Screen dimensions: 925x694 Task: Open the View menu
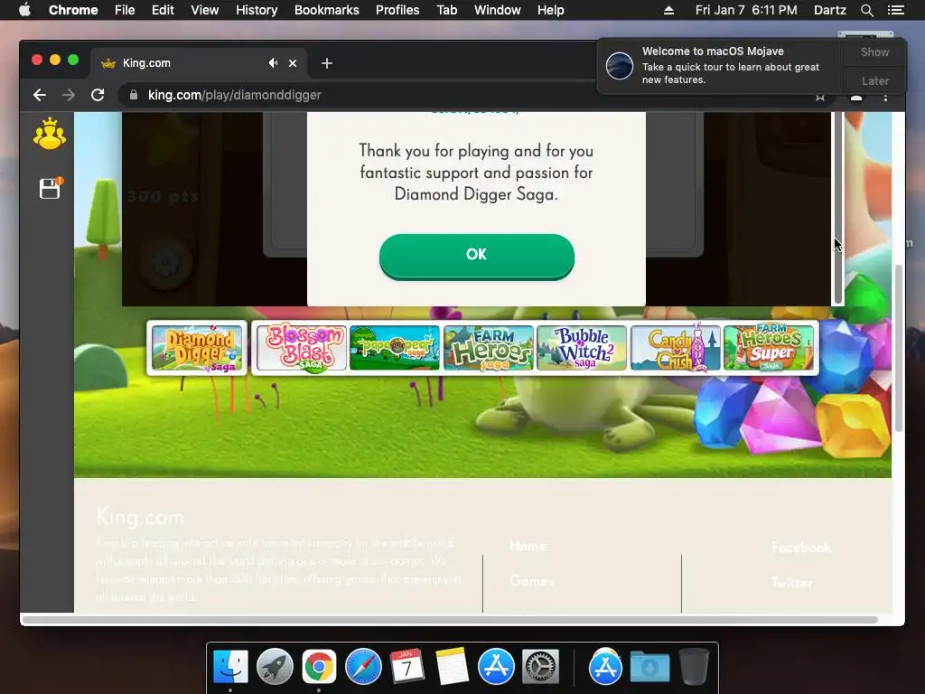click(x=205, y=10)
